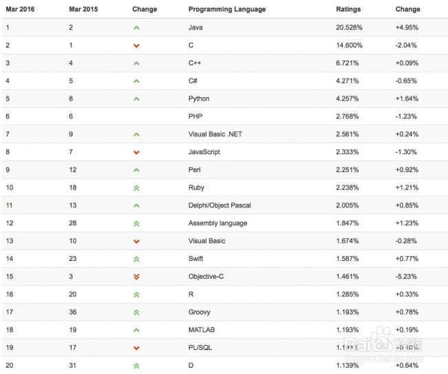
Task: Click the red down arrow beside C
Action: click(x=136, y=45)
